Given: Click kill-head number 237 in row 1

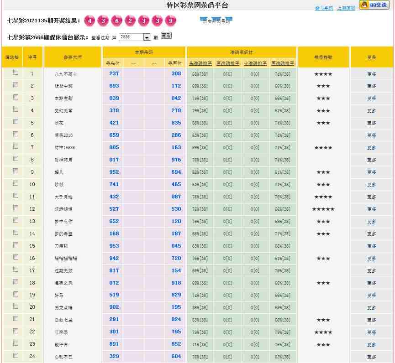Looking at the screenshot, I should (x=114, y=73).
